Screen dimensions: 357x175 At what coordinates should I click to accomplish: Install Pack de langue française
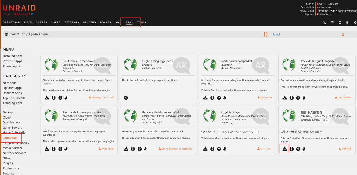coord(284,98)
